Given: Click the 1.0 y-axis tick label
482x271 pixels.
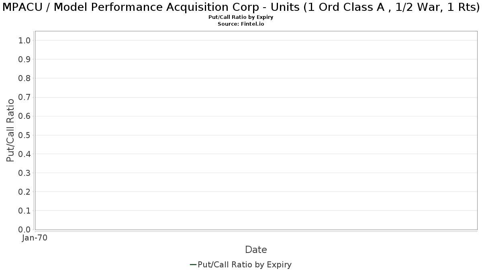Looking at the screenshot, I should point(25,40).
